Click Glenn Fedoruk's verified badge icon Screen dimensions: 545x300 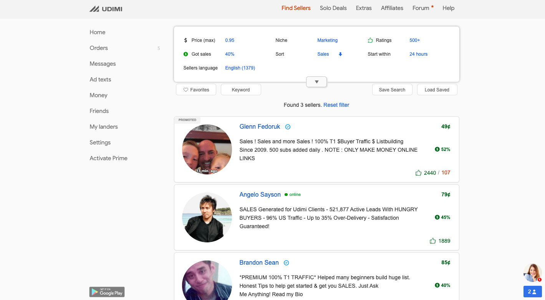tap(288, 127)
